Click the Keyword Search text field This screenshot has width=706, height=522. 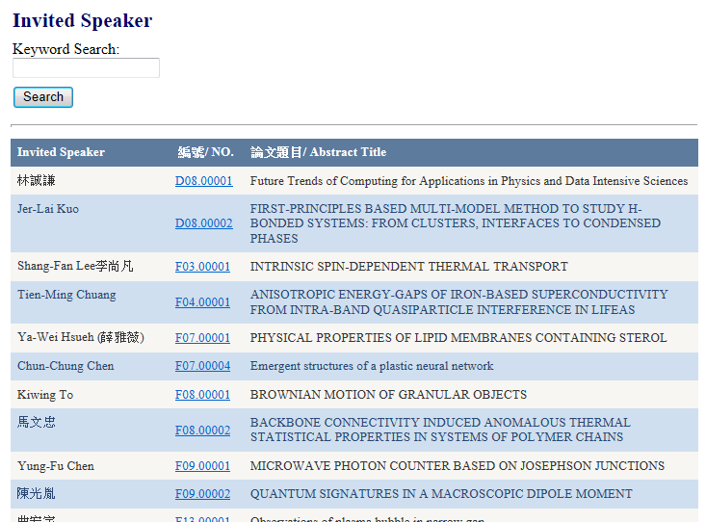click(x=86, y=68)
